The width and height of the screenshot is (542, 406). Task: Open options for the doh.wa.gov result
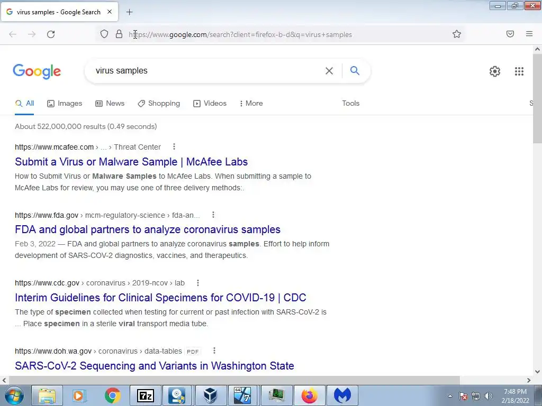(214, 350)
